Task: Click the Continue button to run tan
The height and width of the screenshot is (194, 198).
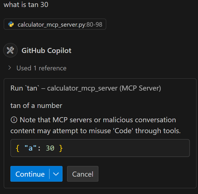Action: pos(30,174)
